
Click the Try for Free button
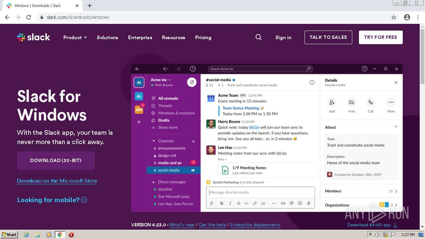coord(381,37)
